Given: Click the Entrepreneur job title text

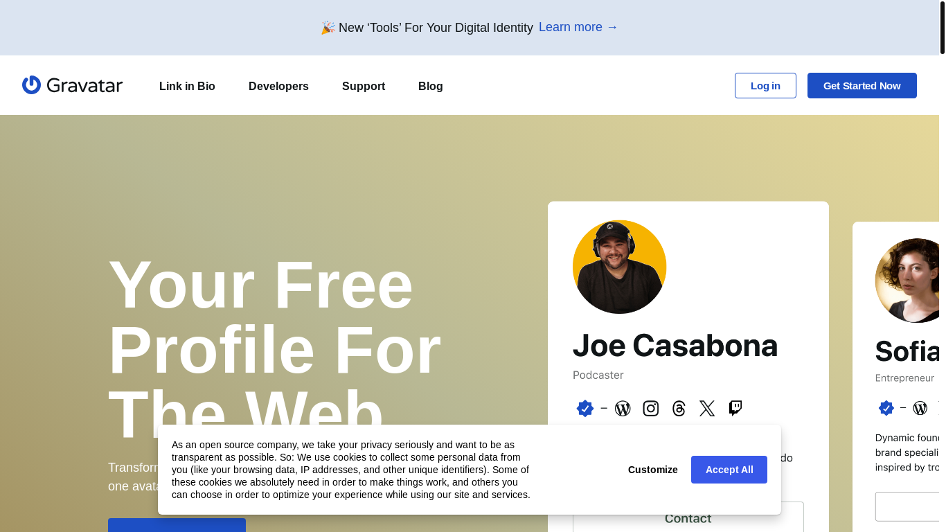Looking at the screenshot, I should coord(904,378).
